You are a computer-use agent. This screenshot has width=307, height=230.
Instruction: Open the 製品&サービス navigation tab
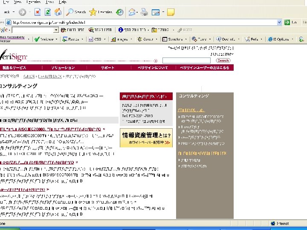14,68
